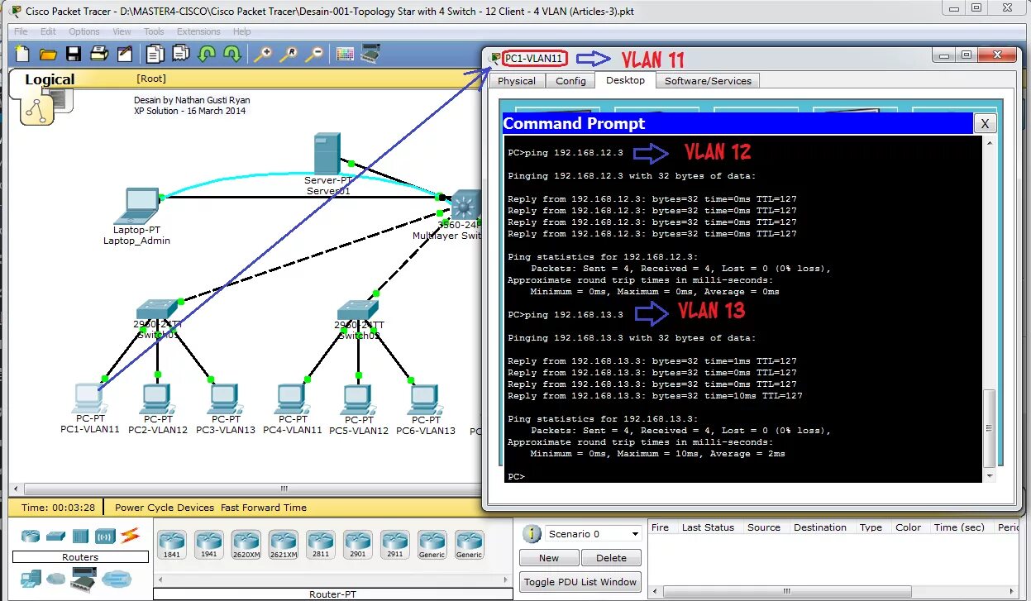Select the Switches device category icon
This screenshot has width=1031, height=601.
(x=56, y=536)
